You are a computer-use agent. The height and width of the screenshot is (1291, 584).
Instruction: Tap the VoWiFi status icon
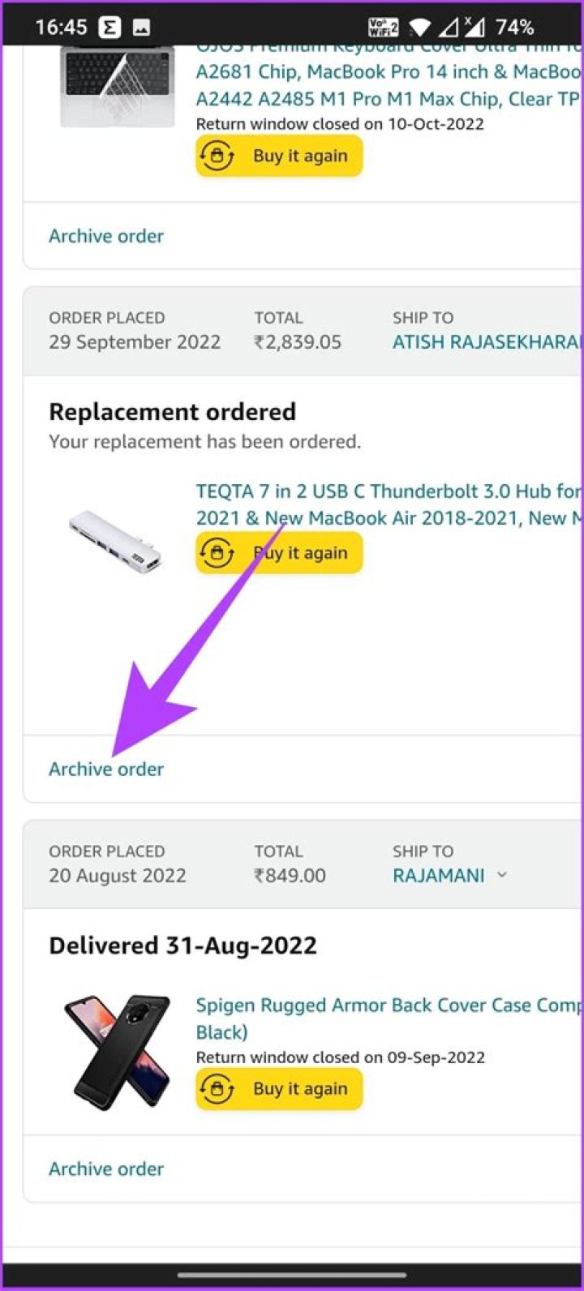(x=384, y=27)
